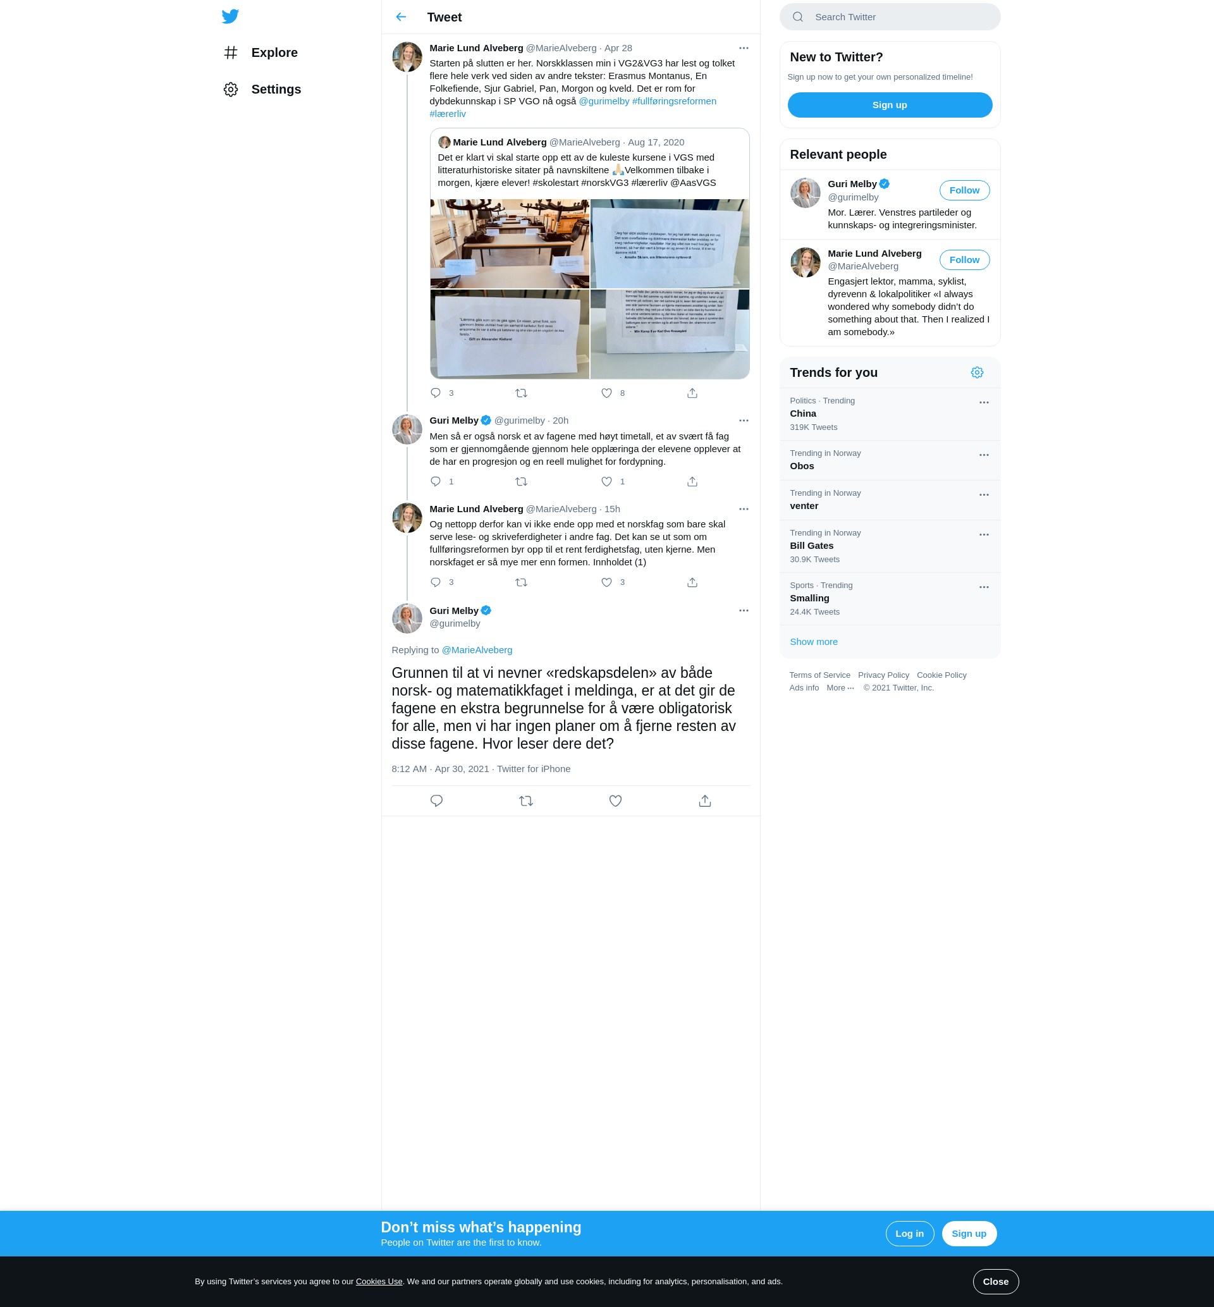The height and width of the screenshot is (1307, 1214).
Task: Open more options on the main Guri Melby tweet
Action: point(743,610)
